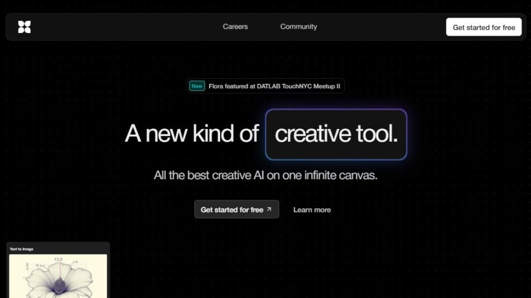Click the arrow icon on the hero button
Viewport: 531px width, 298px height.
269,209
